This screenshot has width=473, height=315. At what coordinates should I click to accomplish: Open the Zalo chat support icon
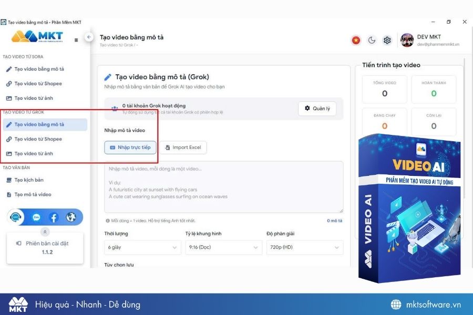click(x=15, y=217)
